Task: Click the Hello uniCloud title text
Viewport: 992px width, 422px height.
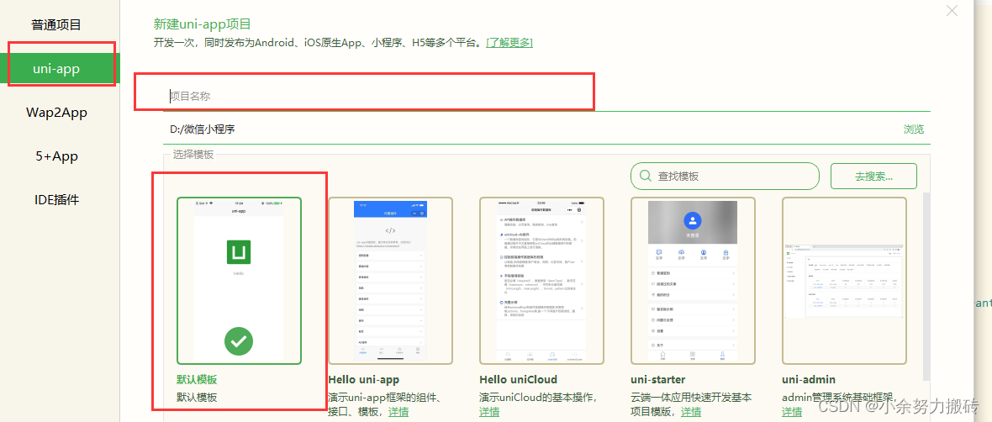Action: (x=518, y=380)
